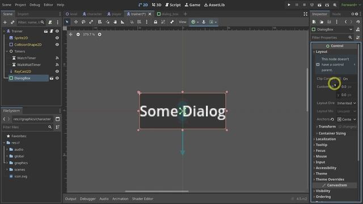This screenshot has height=204, width=363.
Task: Toggle grid snap in toolbar
Action: pos(139,22)
